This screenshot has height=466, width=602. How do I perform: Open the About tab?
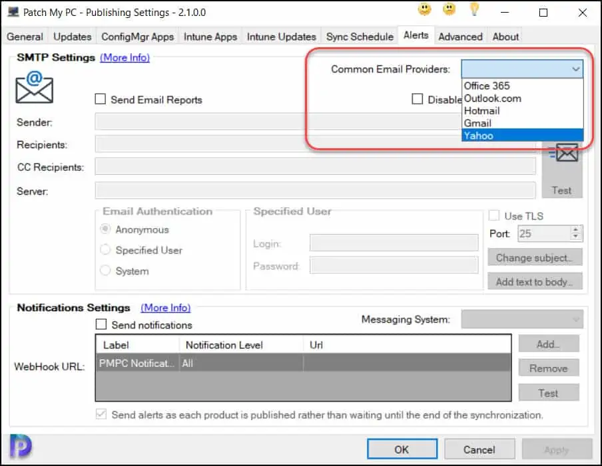click(505, 37)
